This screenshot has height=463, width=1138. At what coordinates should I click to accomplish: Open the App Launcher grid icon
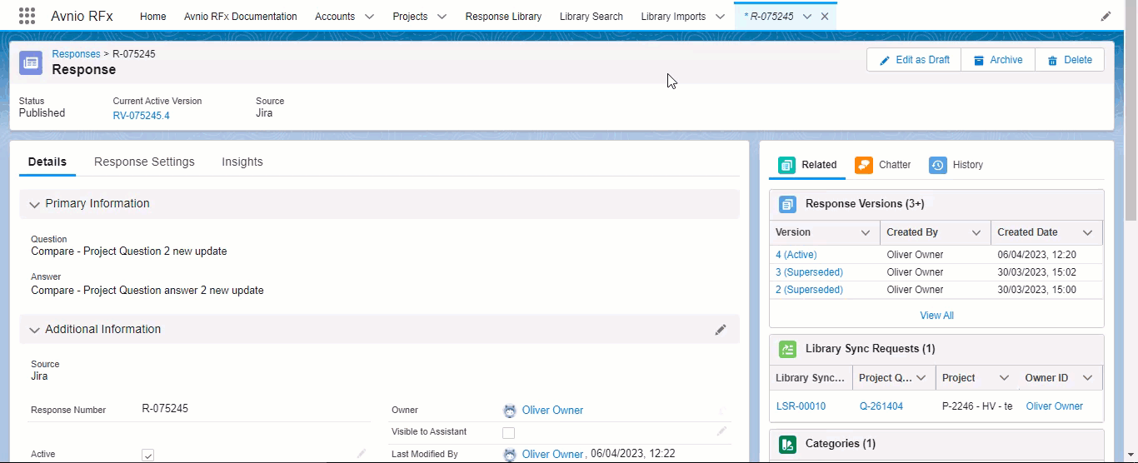pyautogui.click(x=27, y=16)
